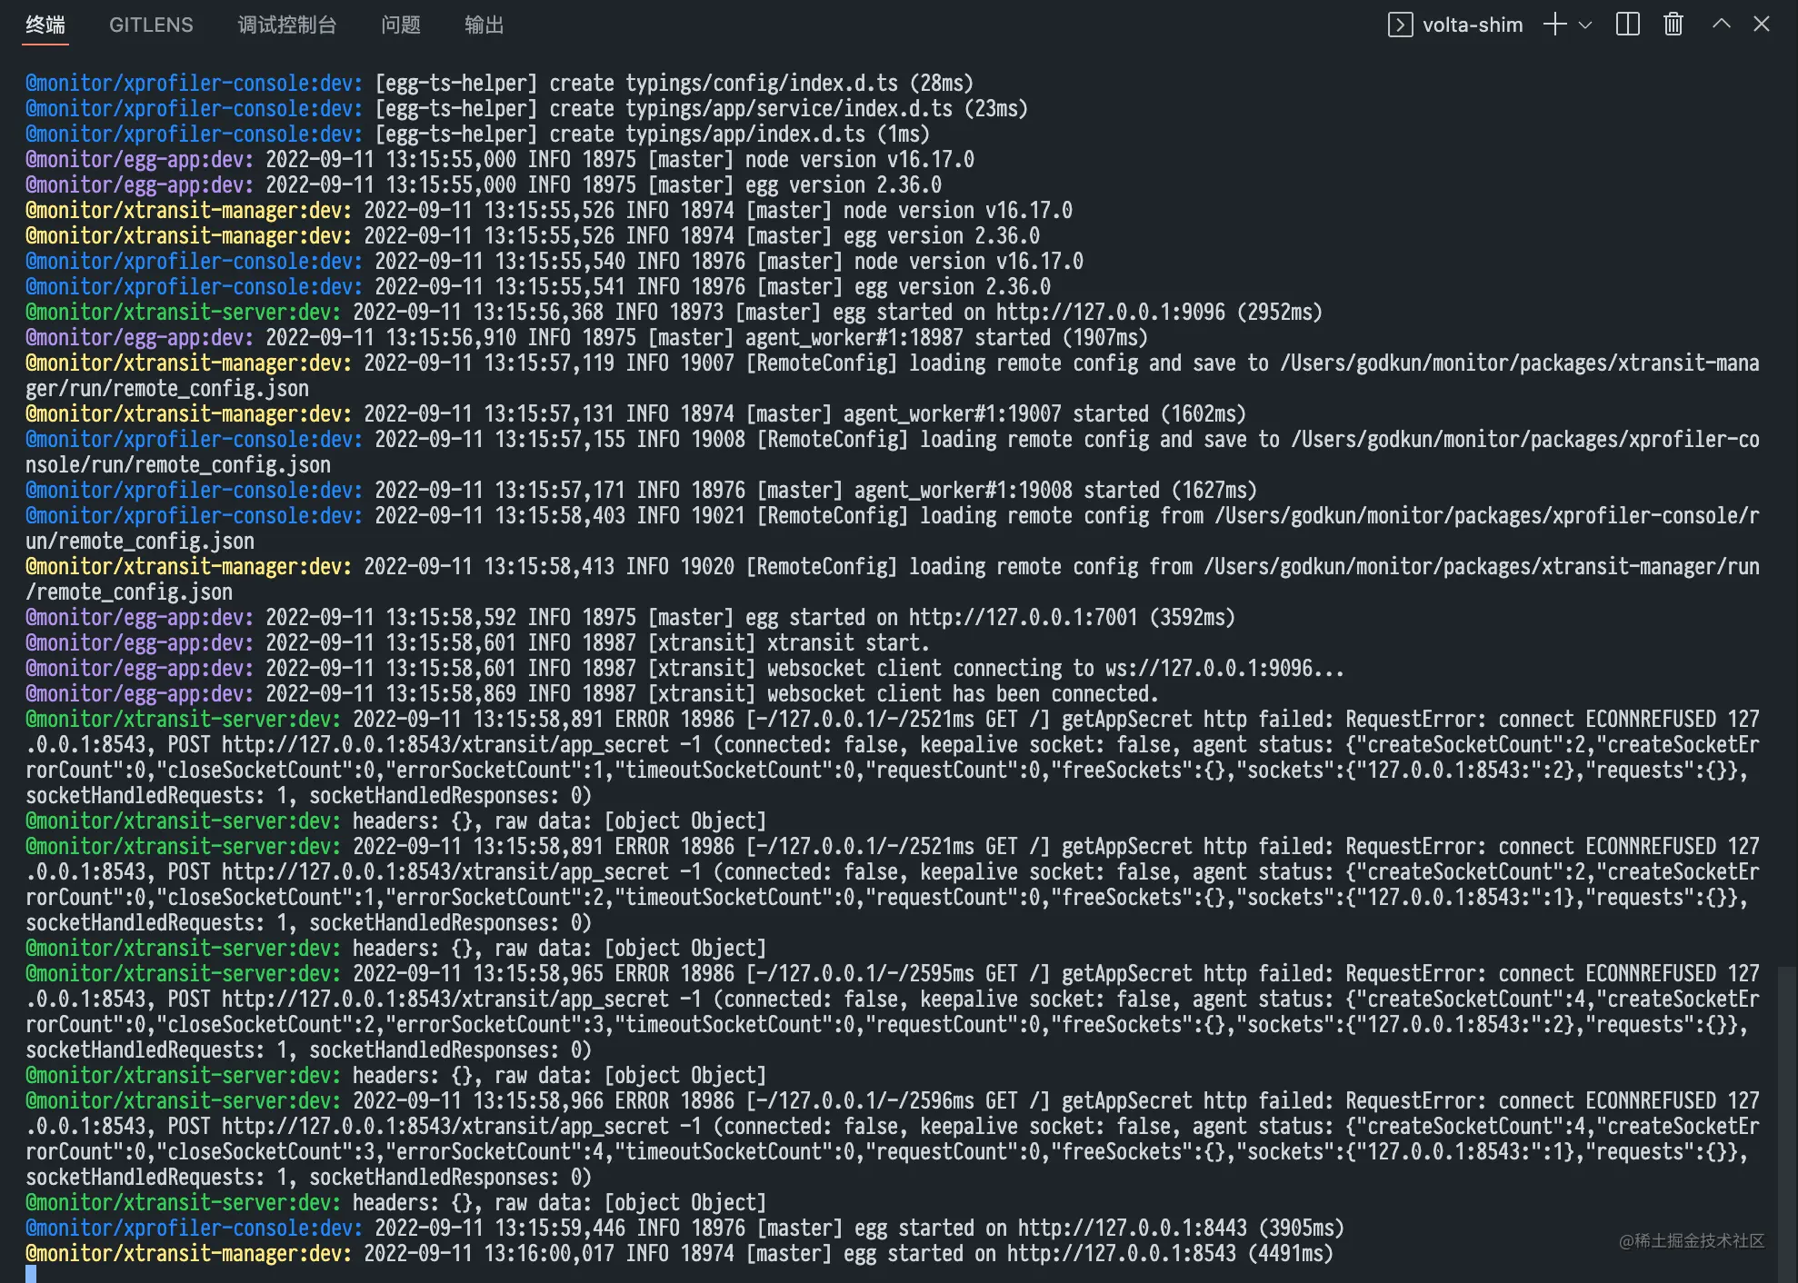The width and height of the screenshot is (1798, 1283).
Task: Open link http://127.0.0.1:7001 in egg started line
Action: coord(1023,618)
